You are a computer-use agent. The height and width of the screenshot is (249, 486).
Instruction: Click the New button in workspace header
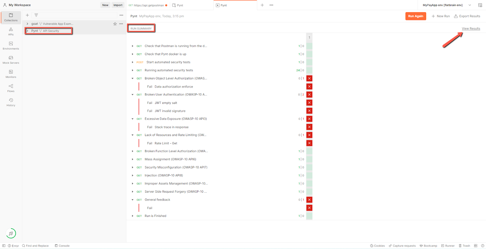point(105,5)
